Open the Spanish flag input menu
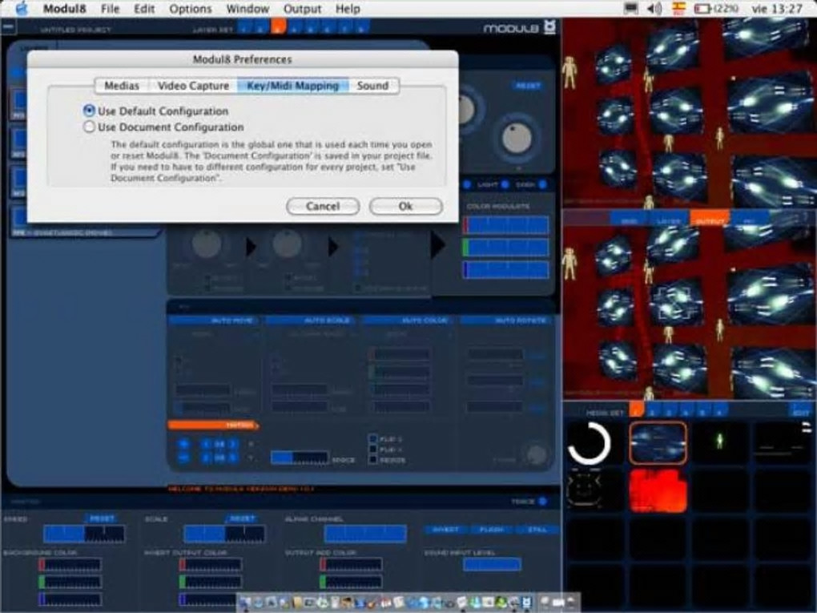 pyautogui.click(x=679, y=9)
